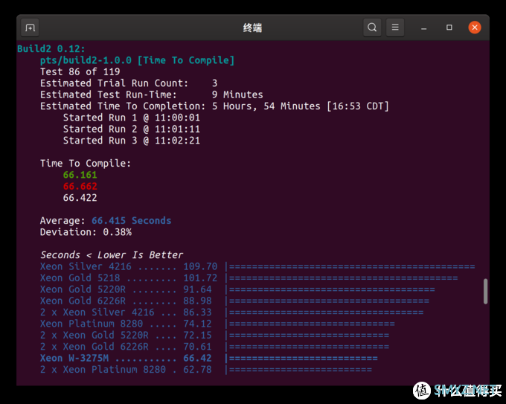This screenshot has width=506, height=404.
Task: Click the 'Deviation: 0.38%' text
Action: [x=86, y=232]
